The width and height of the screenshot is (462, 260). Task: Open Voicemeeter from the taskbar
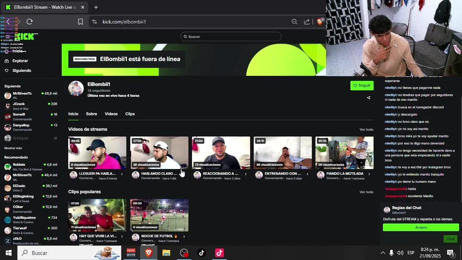(x=131, y=253)
